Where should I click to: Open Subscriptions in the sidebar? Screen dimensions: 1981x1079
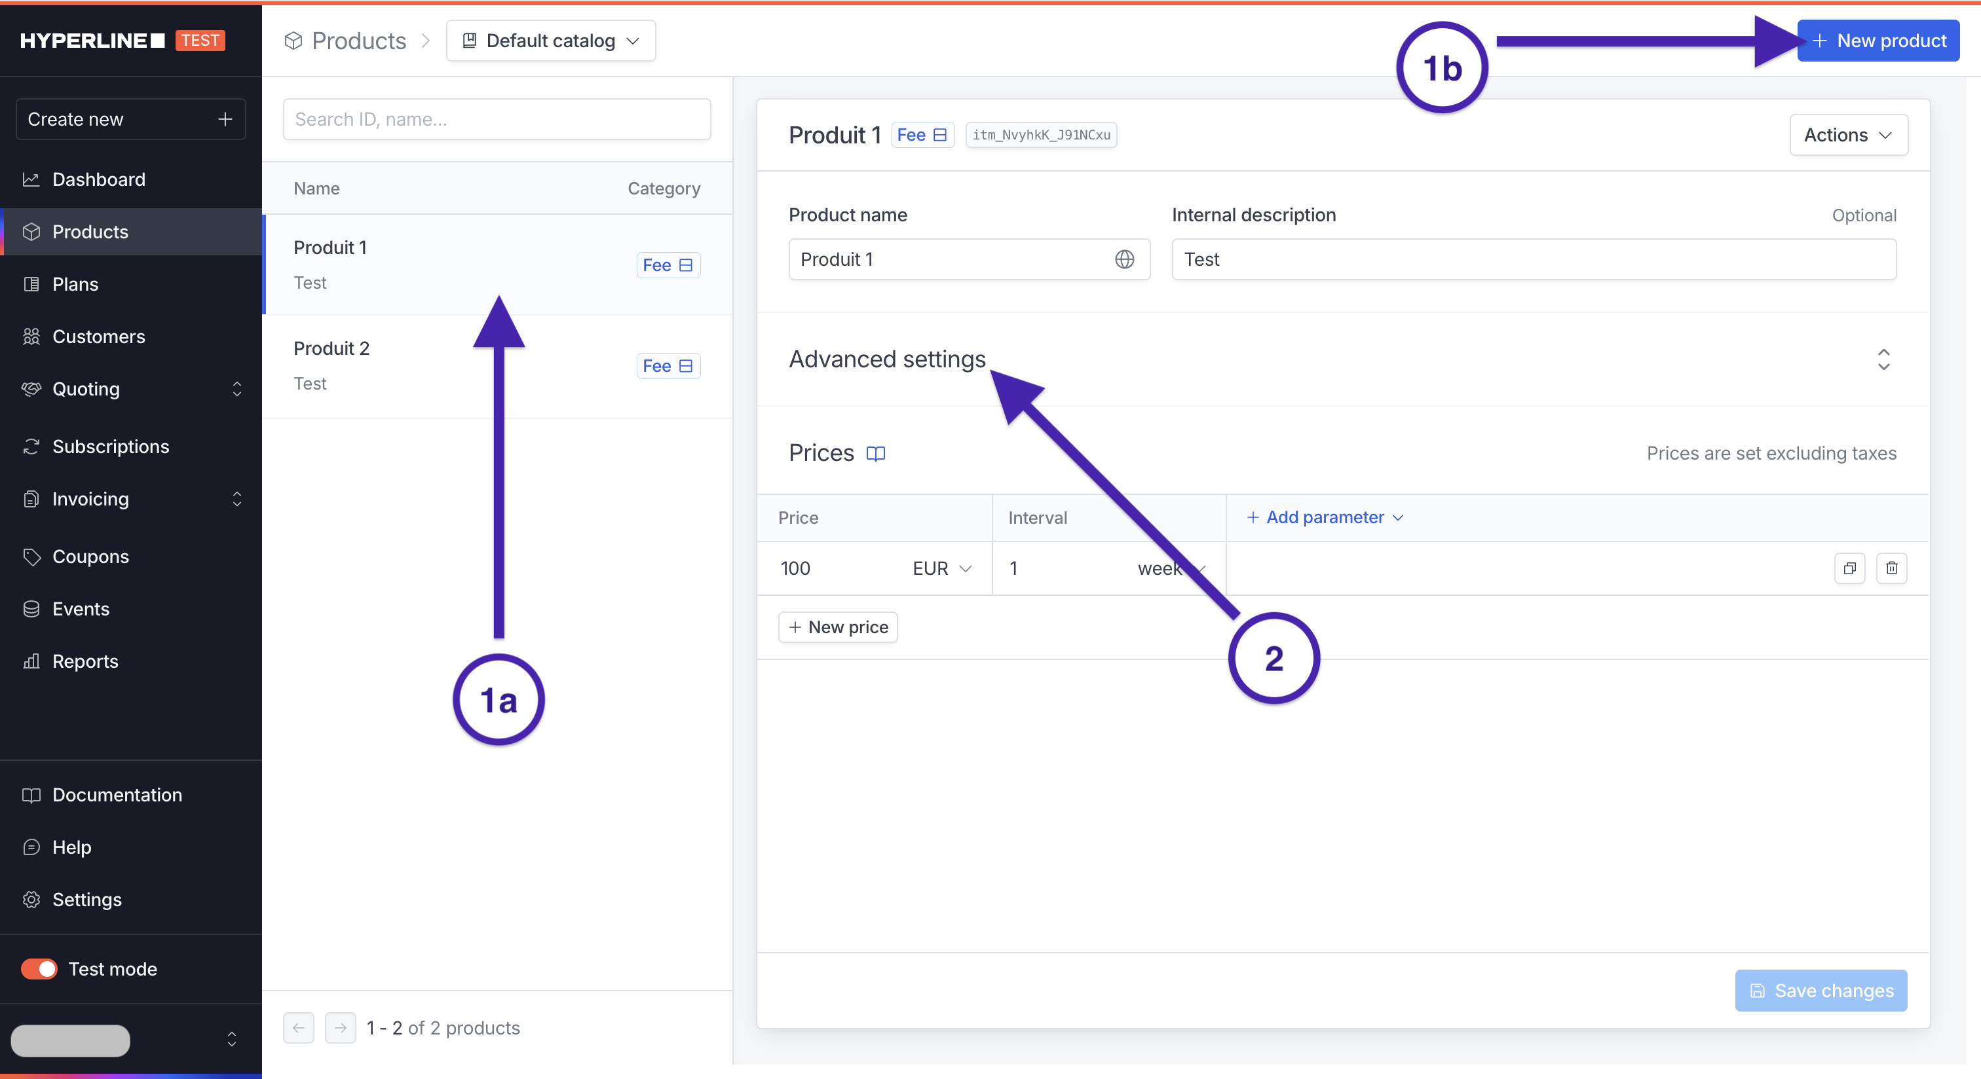111,447
